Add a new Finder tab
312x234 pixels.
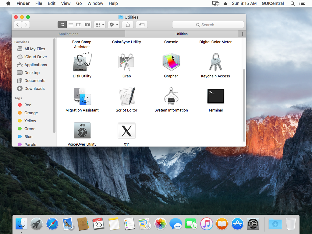(242, 34)
